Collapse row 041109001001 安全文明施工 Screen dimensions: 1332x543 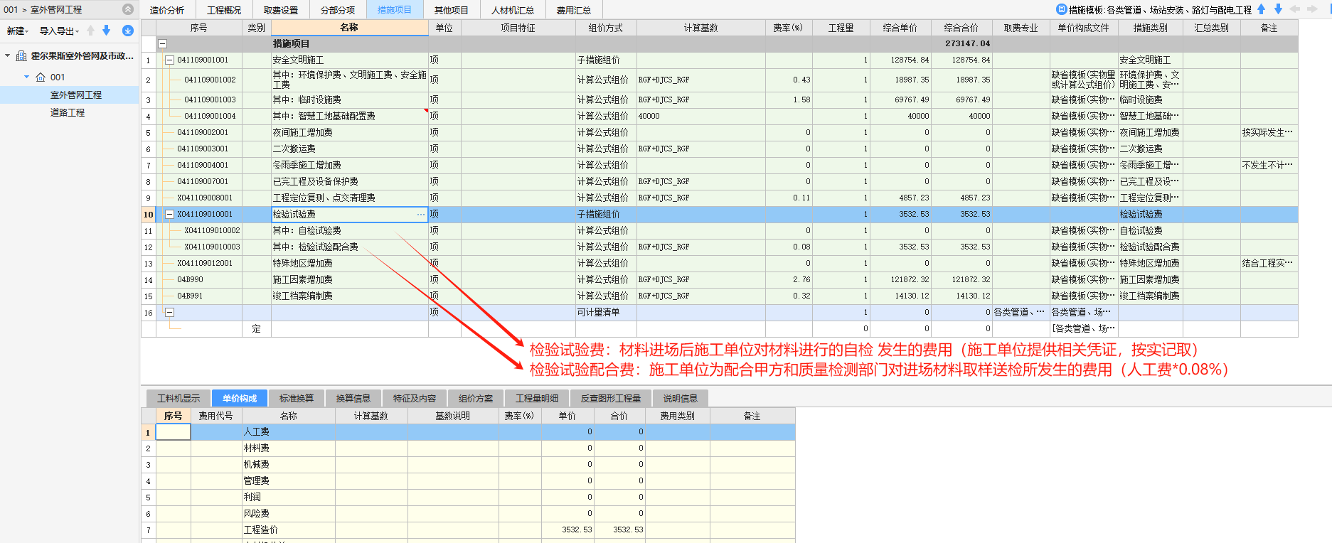[169, 60]
